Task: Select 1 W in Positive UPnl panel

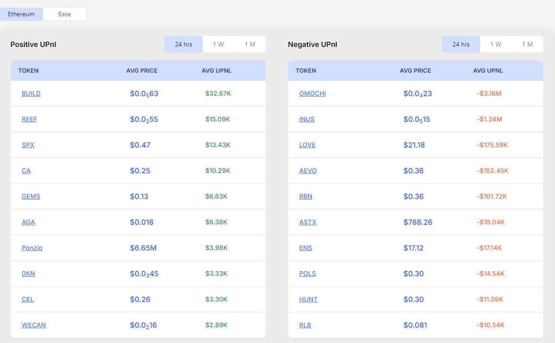Action: (x=218, y=44)
